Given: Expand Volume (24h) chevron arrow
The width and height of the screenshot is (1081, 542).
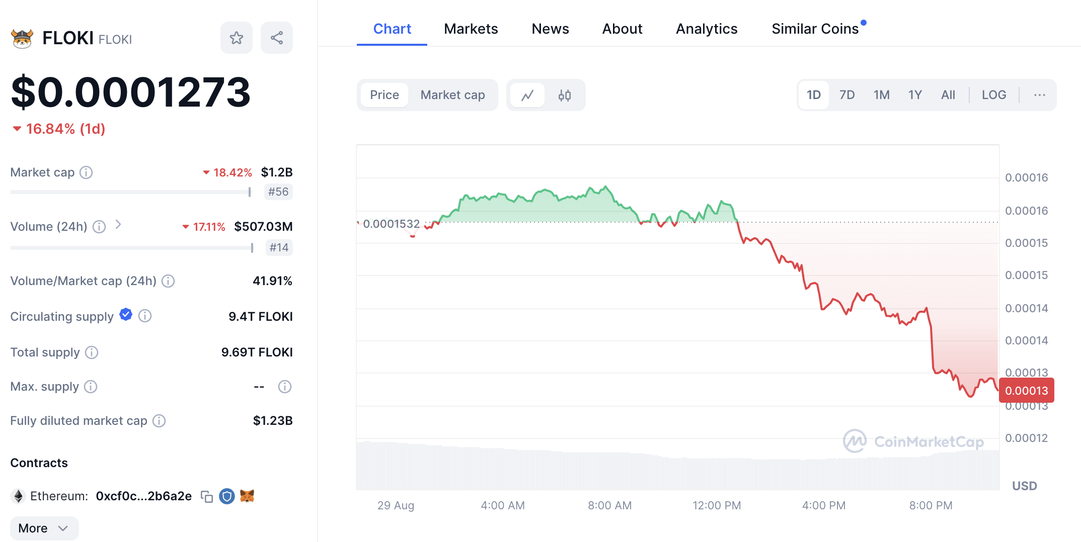Looking at the screenshot, I should click(x=118, y=225).
